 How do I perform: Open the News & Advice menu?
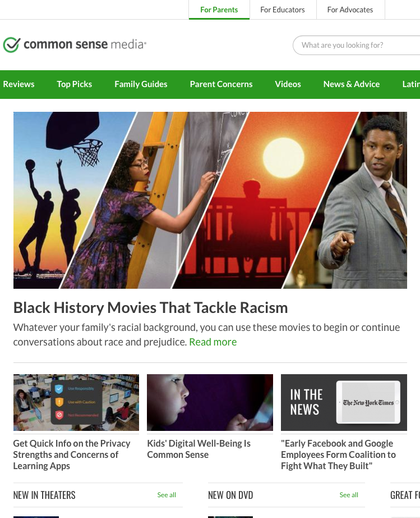pyautogui.click(x=352, y=84)
